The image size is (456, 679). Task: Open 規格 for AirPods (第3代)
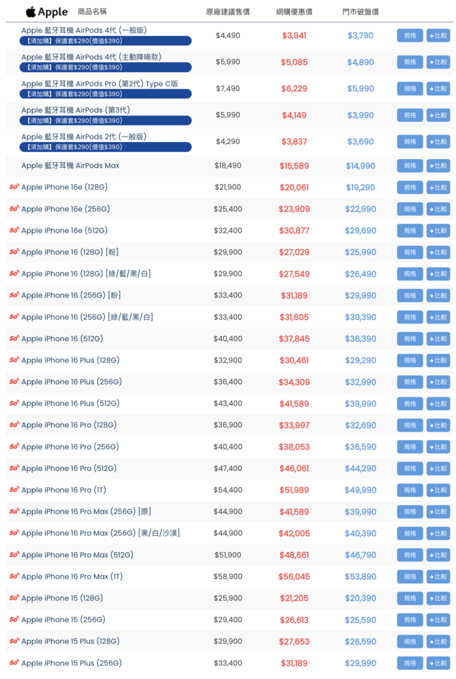point(410,115)
